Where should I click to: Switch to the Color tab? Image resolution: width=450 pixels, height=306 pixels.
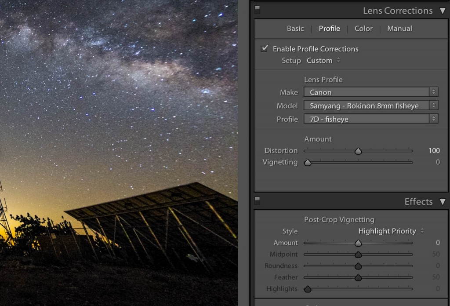click(x=363, y=29)
